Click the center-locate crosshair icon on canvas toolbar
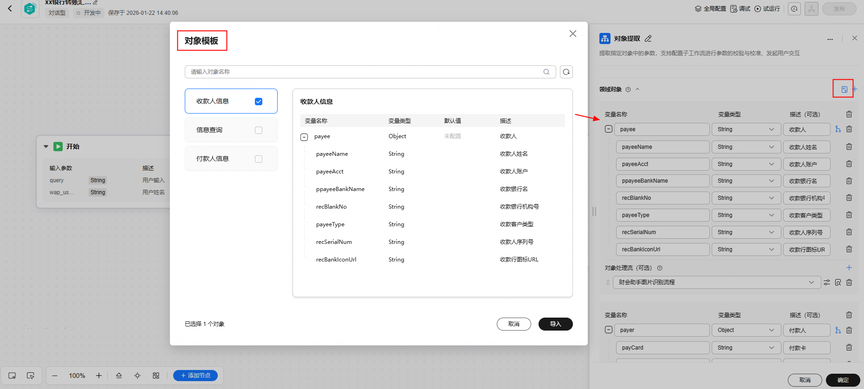This screenshot has height=389, width=864. click(137, 376)
